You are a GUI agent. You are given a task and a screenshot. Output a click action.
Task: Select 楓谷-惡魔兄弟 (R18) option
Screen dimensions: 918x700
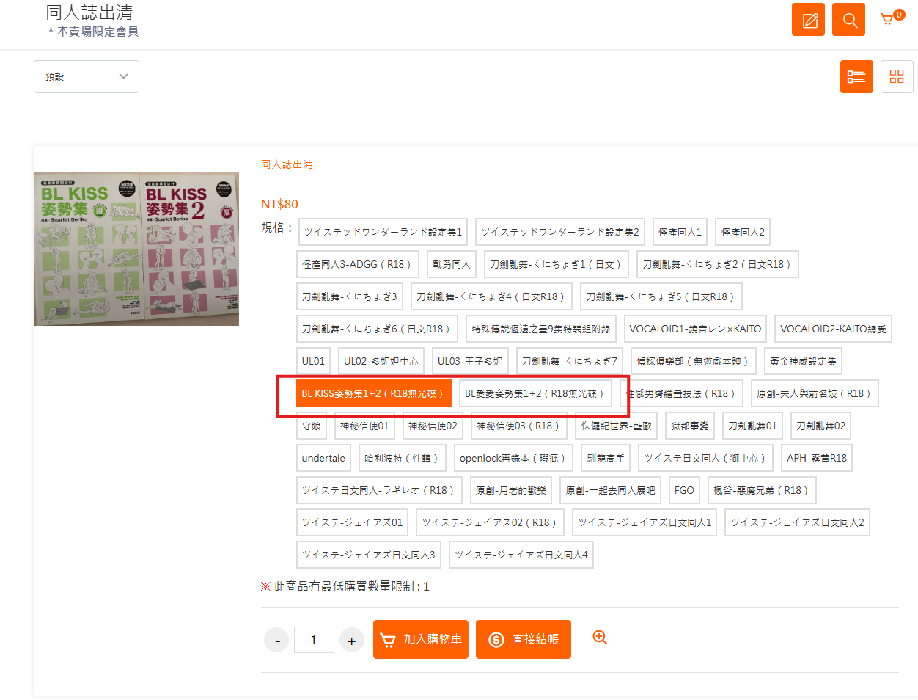[x=763, y=490]
